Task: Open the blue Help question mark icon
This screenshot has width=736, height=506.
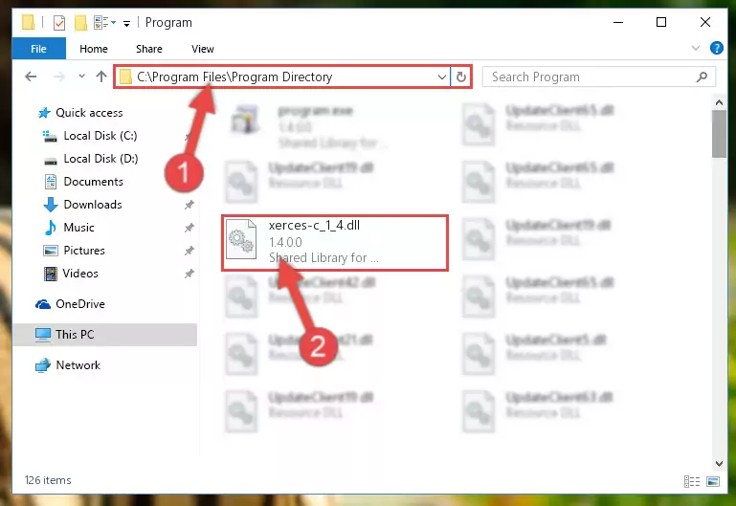Action: click(x=716, y=48)
